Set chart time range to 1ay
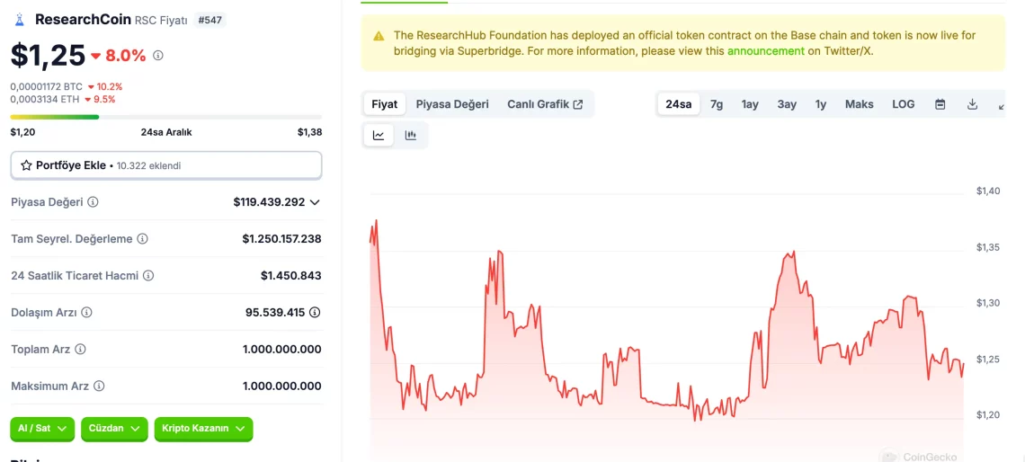1025x462 pixels. [x=750, y=104]
